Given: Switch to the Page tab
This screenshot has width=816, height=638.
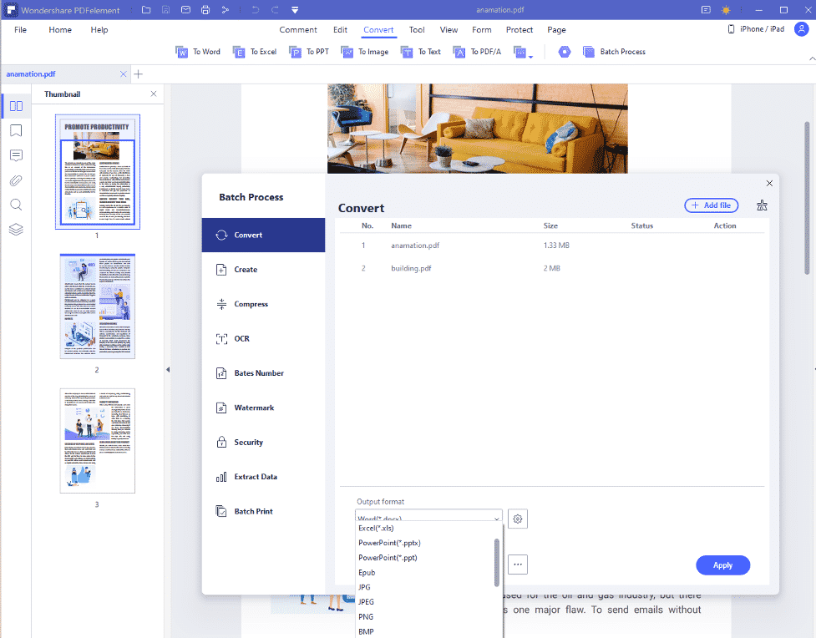Looking at the screenshot, I should coord(556,30).
